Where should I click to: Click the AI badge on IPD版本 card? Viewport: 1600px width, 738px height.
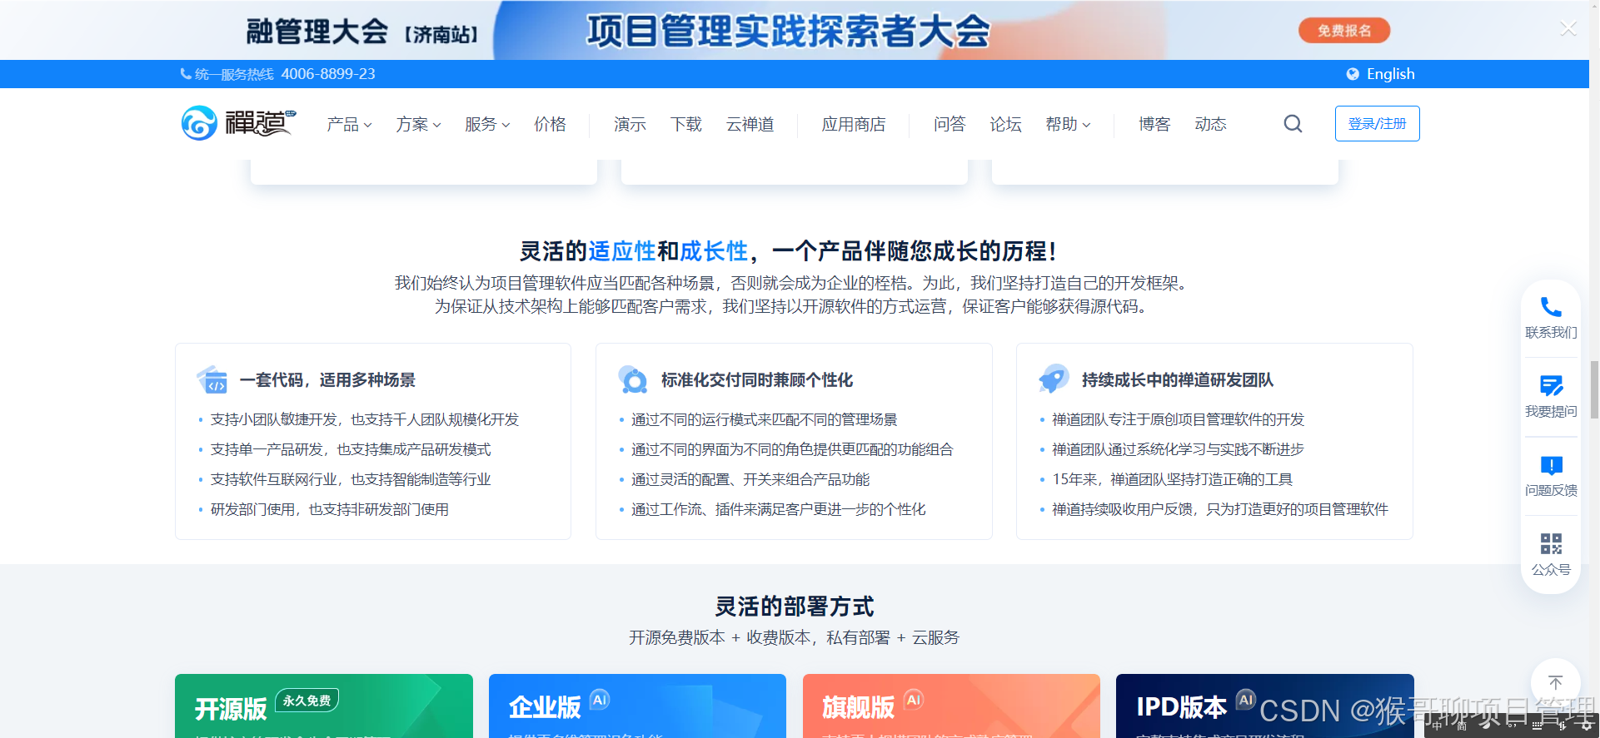[1245, 700]
